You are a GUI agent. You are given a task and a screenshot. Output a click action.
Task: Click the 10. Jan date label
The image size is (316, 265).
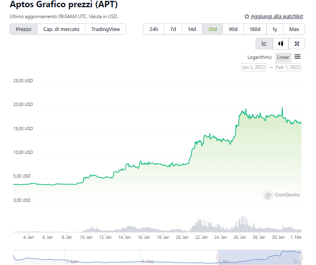(x=86, y=237)
